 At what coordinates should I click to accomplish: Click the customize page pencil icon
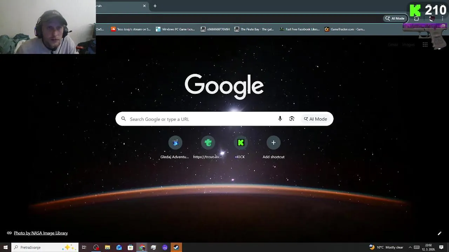click(439, 233)
